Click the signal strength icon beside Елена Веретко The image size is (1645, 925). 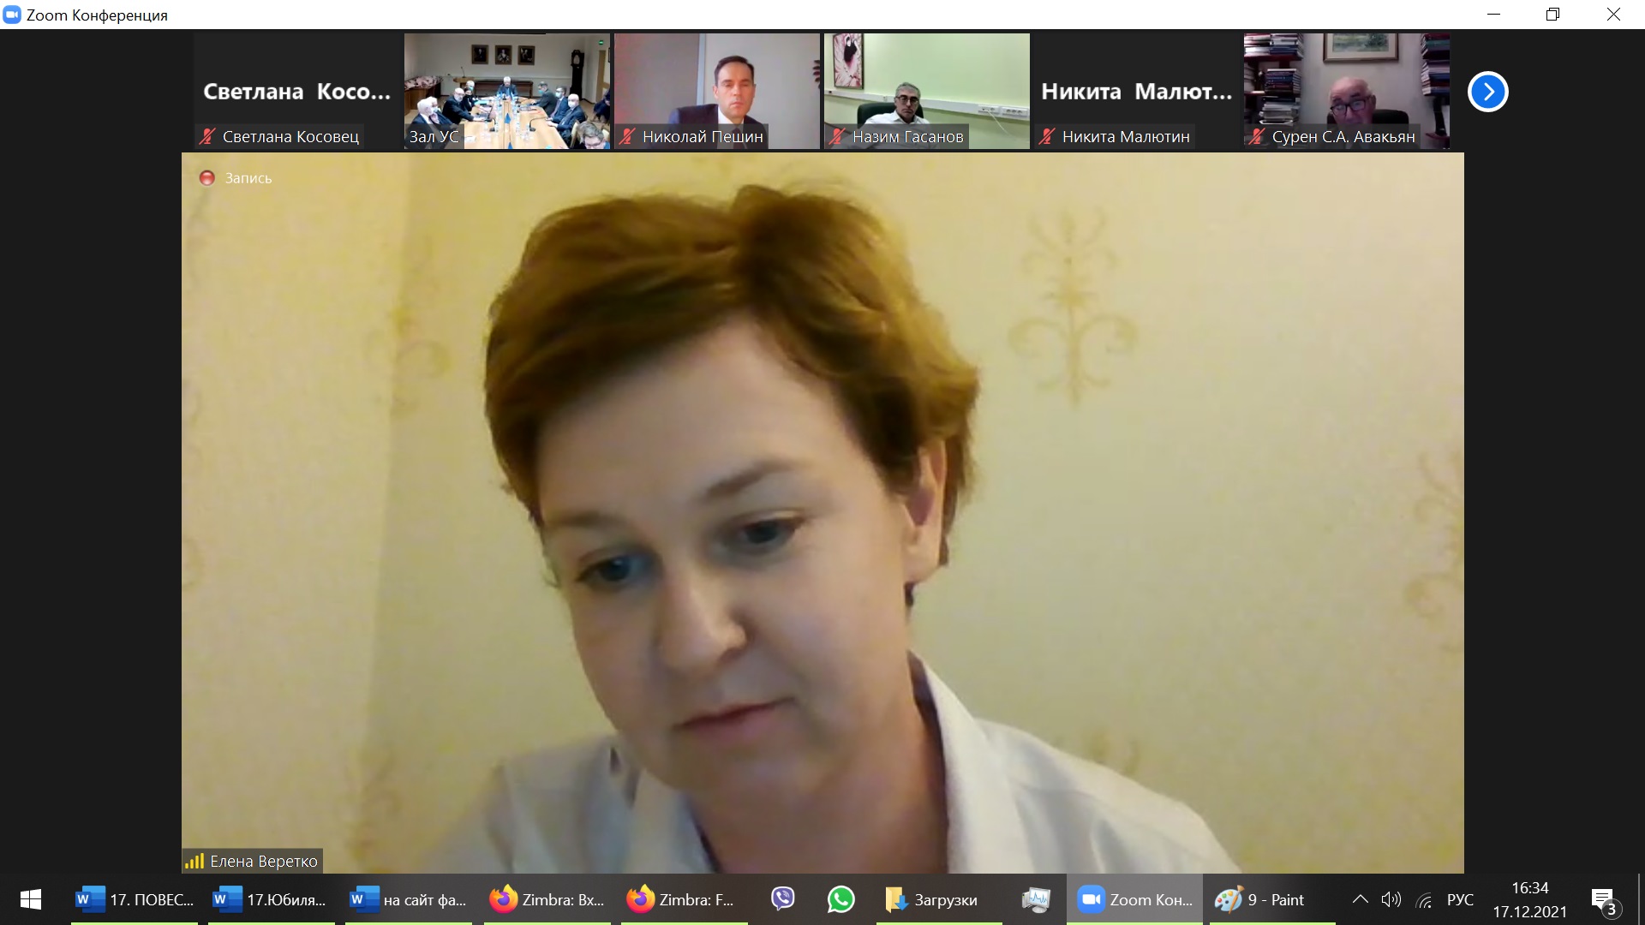pyautogui.click(x=194, y=861)
